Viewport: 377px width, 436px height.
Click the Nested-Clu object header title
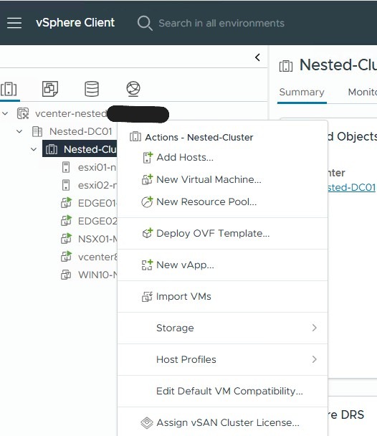click(338, 65)
